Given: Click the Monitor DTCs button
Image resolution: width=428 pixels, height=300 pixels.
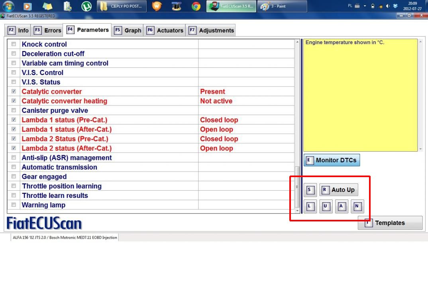Looking at the screenshot, I should coord(332,160).
